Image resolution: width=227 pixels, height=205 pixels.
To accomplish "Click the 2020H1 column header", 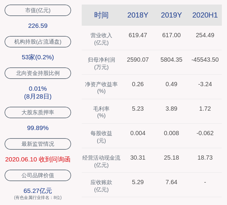I will (x=205, y=15).
